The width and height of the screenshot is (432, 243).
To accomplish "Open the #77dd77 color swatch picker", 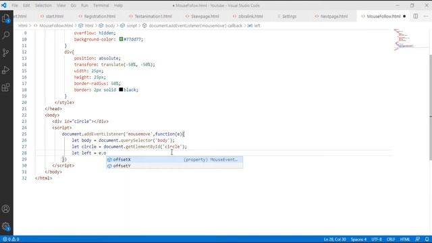I will (x=121, y=39).
